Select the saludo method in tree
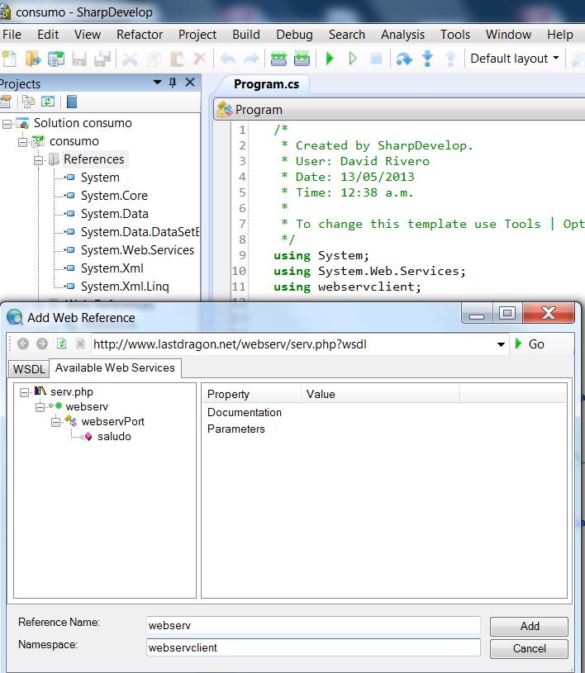The width and height of the screenshot is (585, 673). coord(113,436)
